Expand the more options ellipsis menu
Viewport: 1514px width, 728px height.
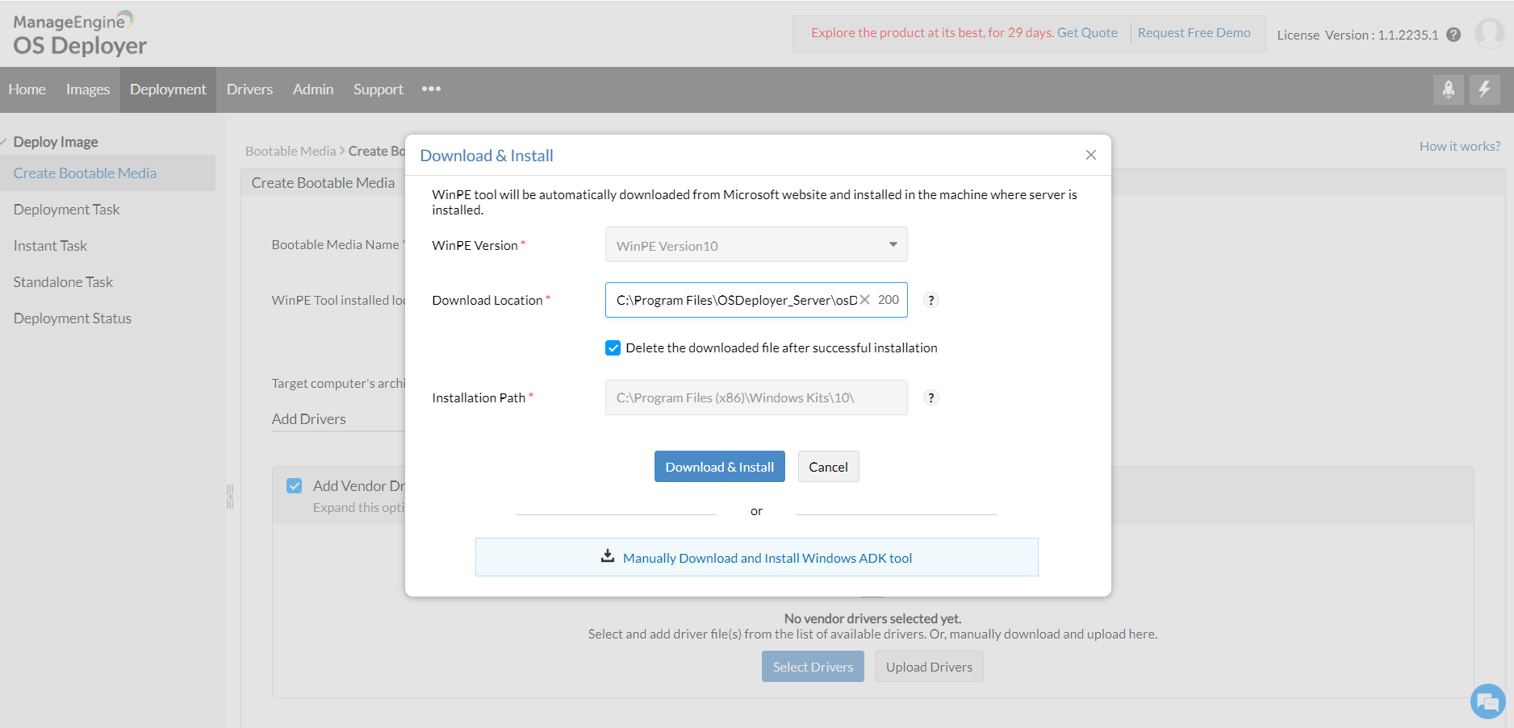point(431,89)
